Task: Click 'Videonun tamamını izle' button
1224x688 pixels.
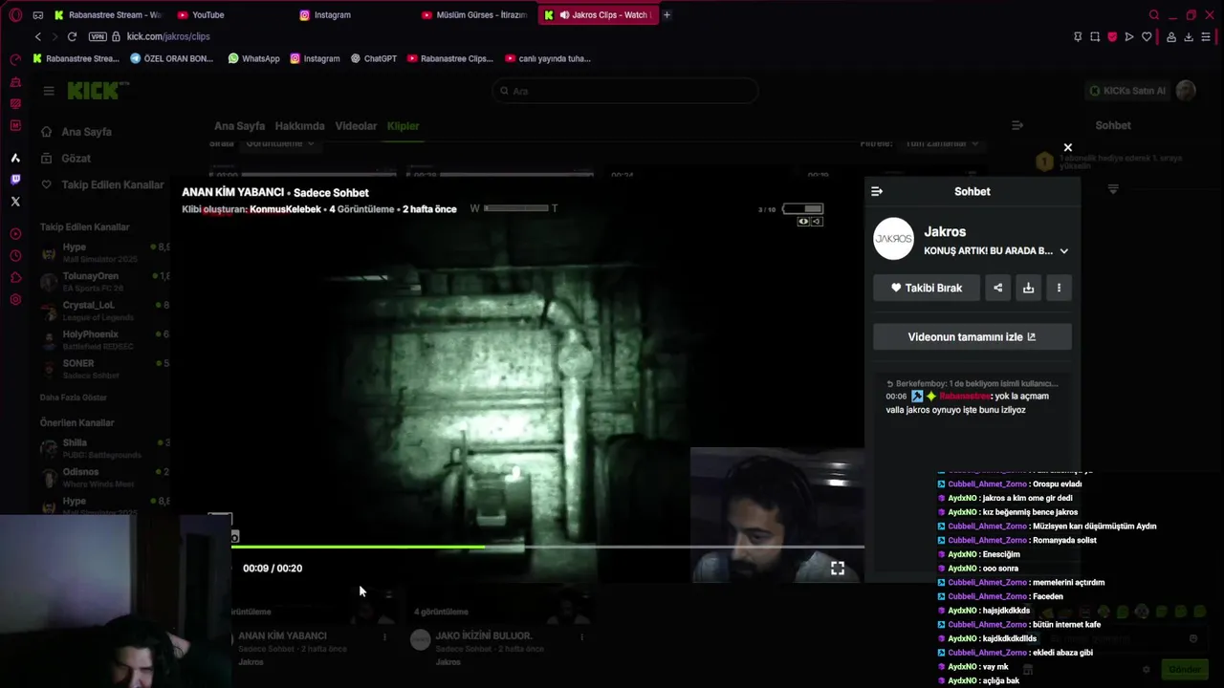Action: click(973, 336)
